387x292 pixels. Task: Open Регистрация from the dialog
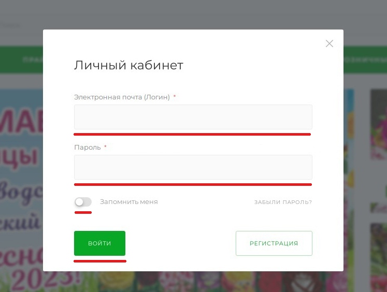tap(274, 243)
